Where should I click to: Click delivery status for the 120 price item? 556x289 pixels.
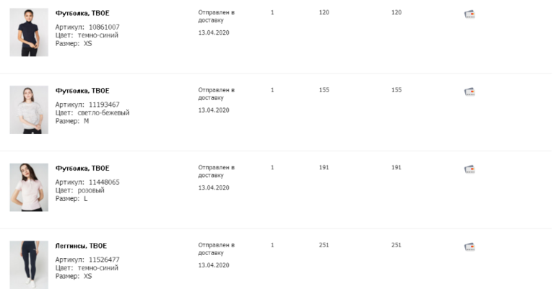pos(216,17)
